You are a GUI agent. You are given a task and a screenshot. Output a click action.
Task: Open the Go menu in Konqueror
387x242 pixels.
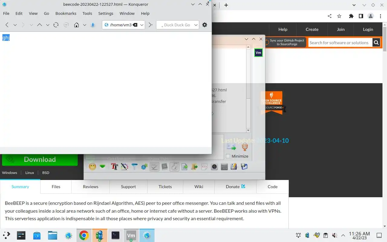(47, 13)
